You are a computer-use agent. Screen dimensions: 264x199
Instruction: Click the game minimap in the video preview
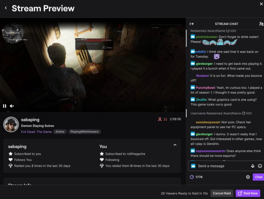(x=13, y=34)
